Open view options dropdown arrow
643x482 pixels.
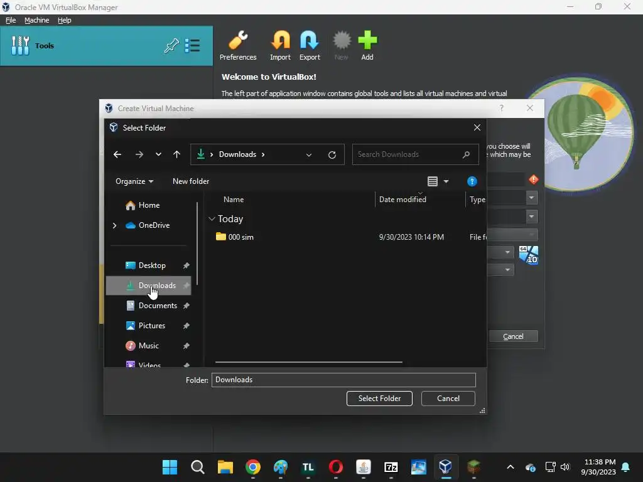tap(446, 181)
